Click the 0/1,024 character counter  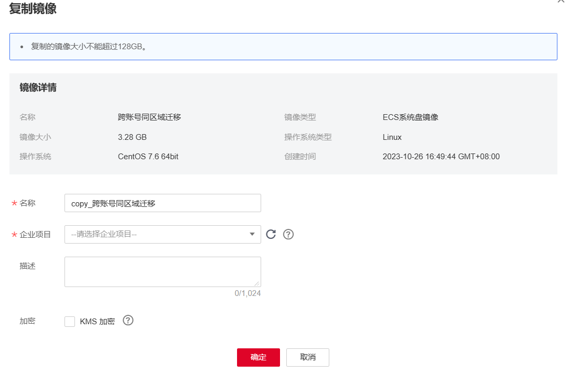click(x=248, y=293)
